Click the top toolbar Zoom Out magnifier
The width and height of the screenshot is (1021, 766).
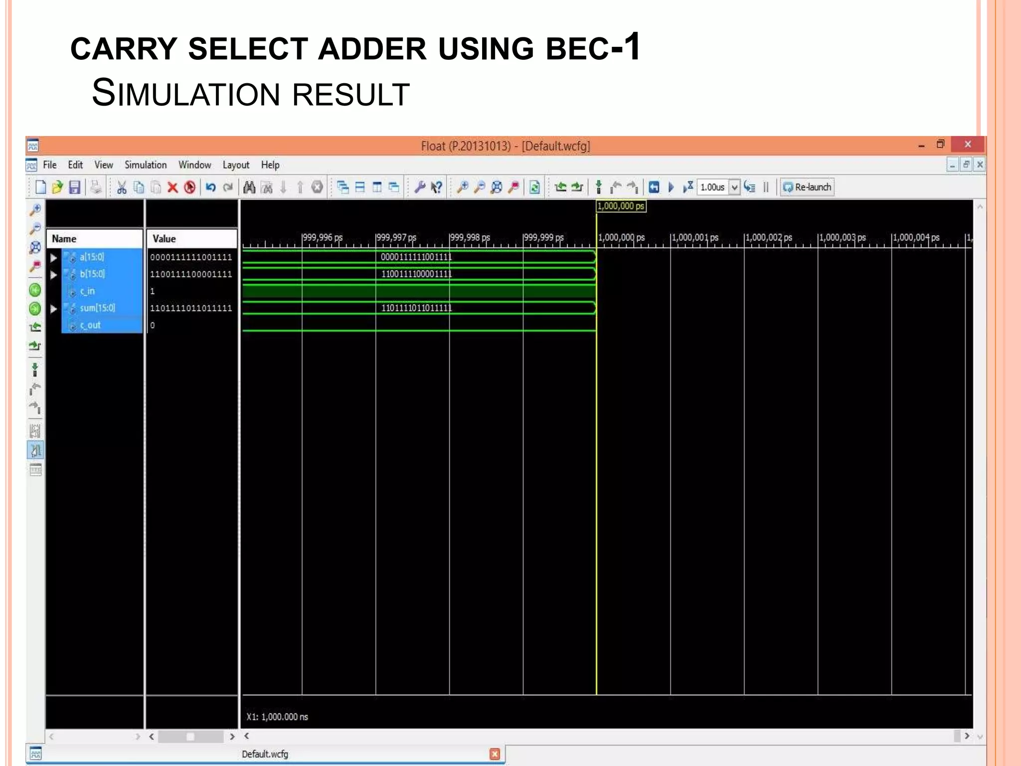pyautogui.click(x=480, y=188)
